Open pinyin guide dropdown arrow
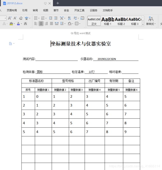This screenshot has height=170, width=162. [30, 18]
